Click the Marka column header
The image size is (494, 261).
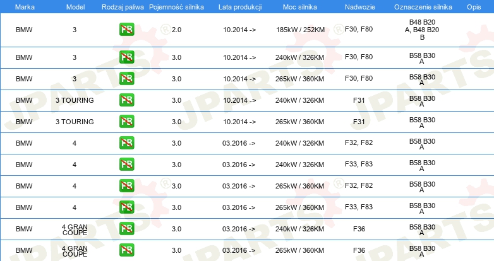25,7
